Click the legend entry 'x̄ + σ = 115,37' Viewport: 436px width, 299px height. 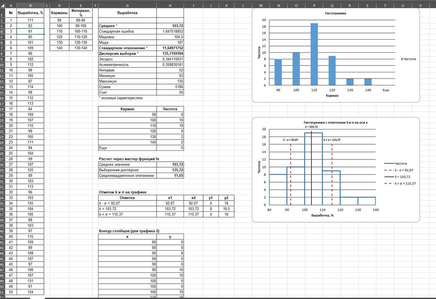point(400,183)
